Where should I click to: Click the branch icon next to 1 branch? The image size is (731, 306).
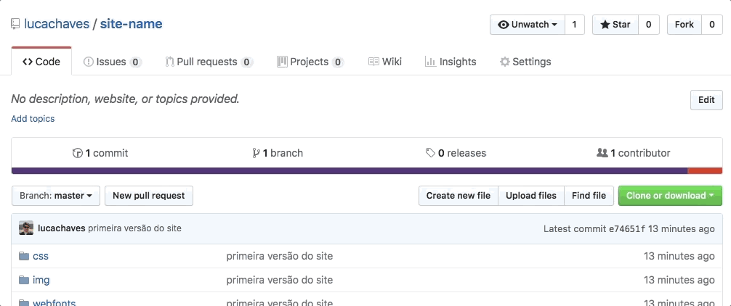pos(256,153)
